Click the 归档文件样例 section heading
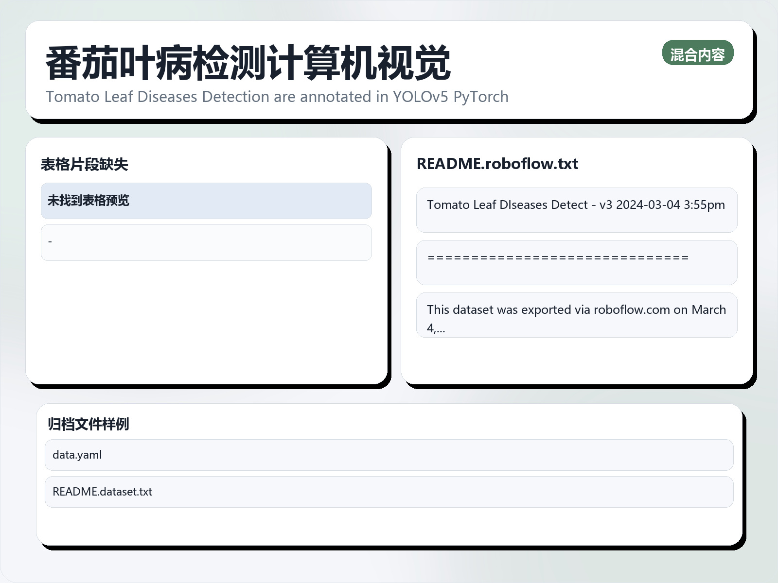The image size is (778, 583). pos(88,425)
